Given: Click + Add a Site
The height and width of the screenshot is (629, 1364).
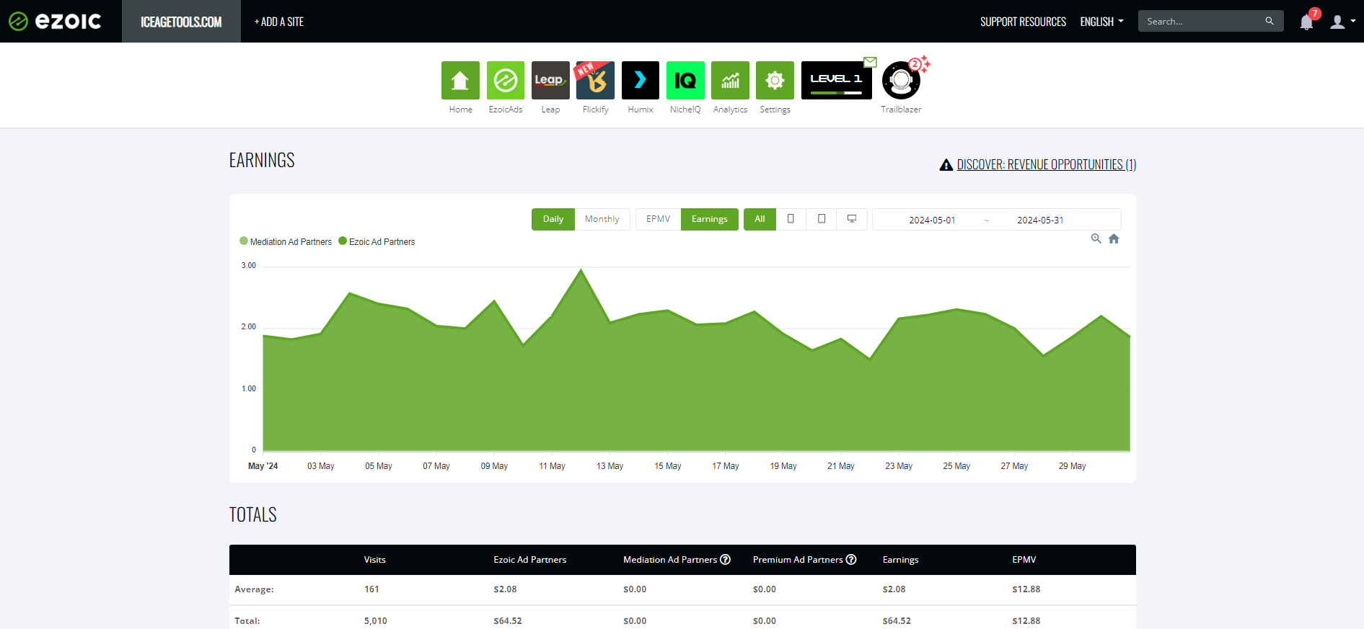Looking at the screenshot, I should 279,22.
